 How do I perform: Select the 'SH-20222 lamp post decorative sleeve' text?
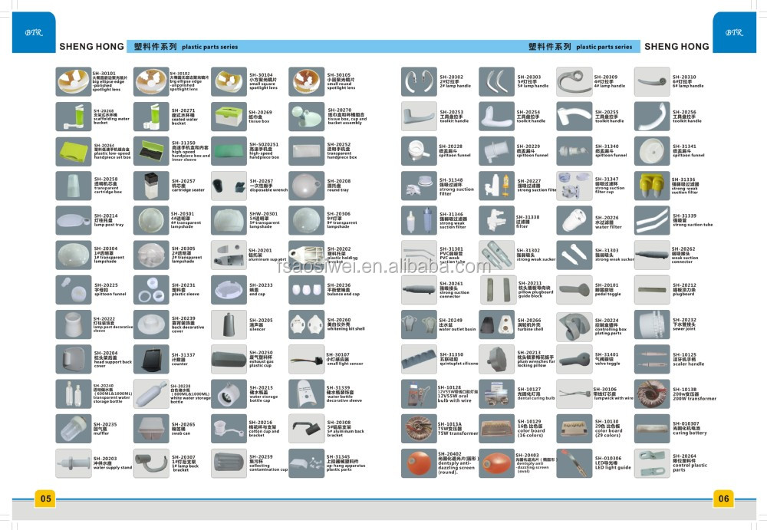tap(113, 324)
